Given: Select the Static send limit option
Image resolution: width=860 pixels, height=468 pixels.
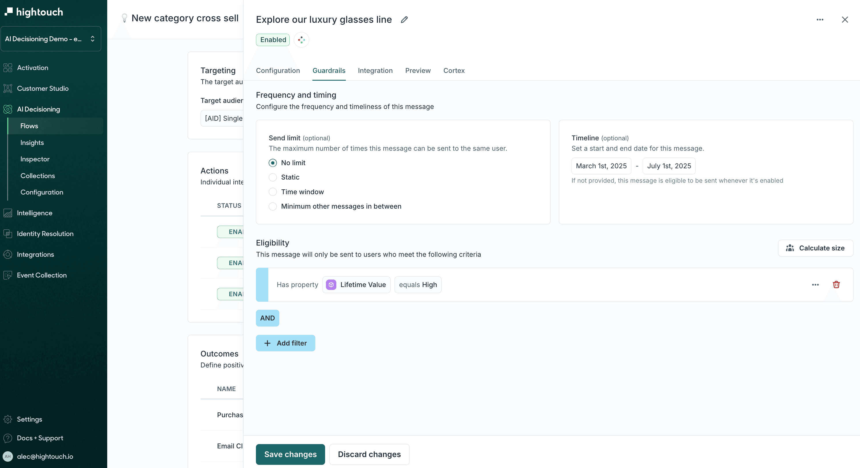Looking at the screenshot, I should coord(273,177).
